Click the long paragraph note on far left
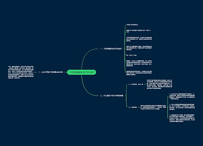203x146 pixels. point(21,72)
